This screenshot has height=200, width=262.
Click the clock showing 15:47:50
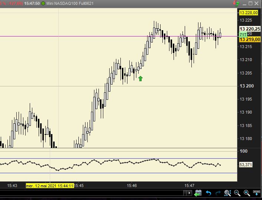[x=32, y=3]
